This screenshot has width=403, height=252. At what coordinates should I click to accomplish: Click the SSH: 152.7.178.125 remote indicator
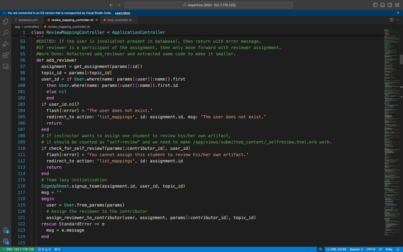18,249
